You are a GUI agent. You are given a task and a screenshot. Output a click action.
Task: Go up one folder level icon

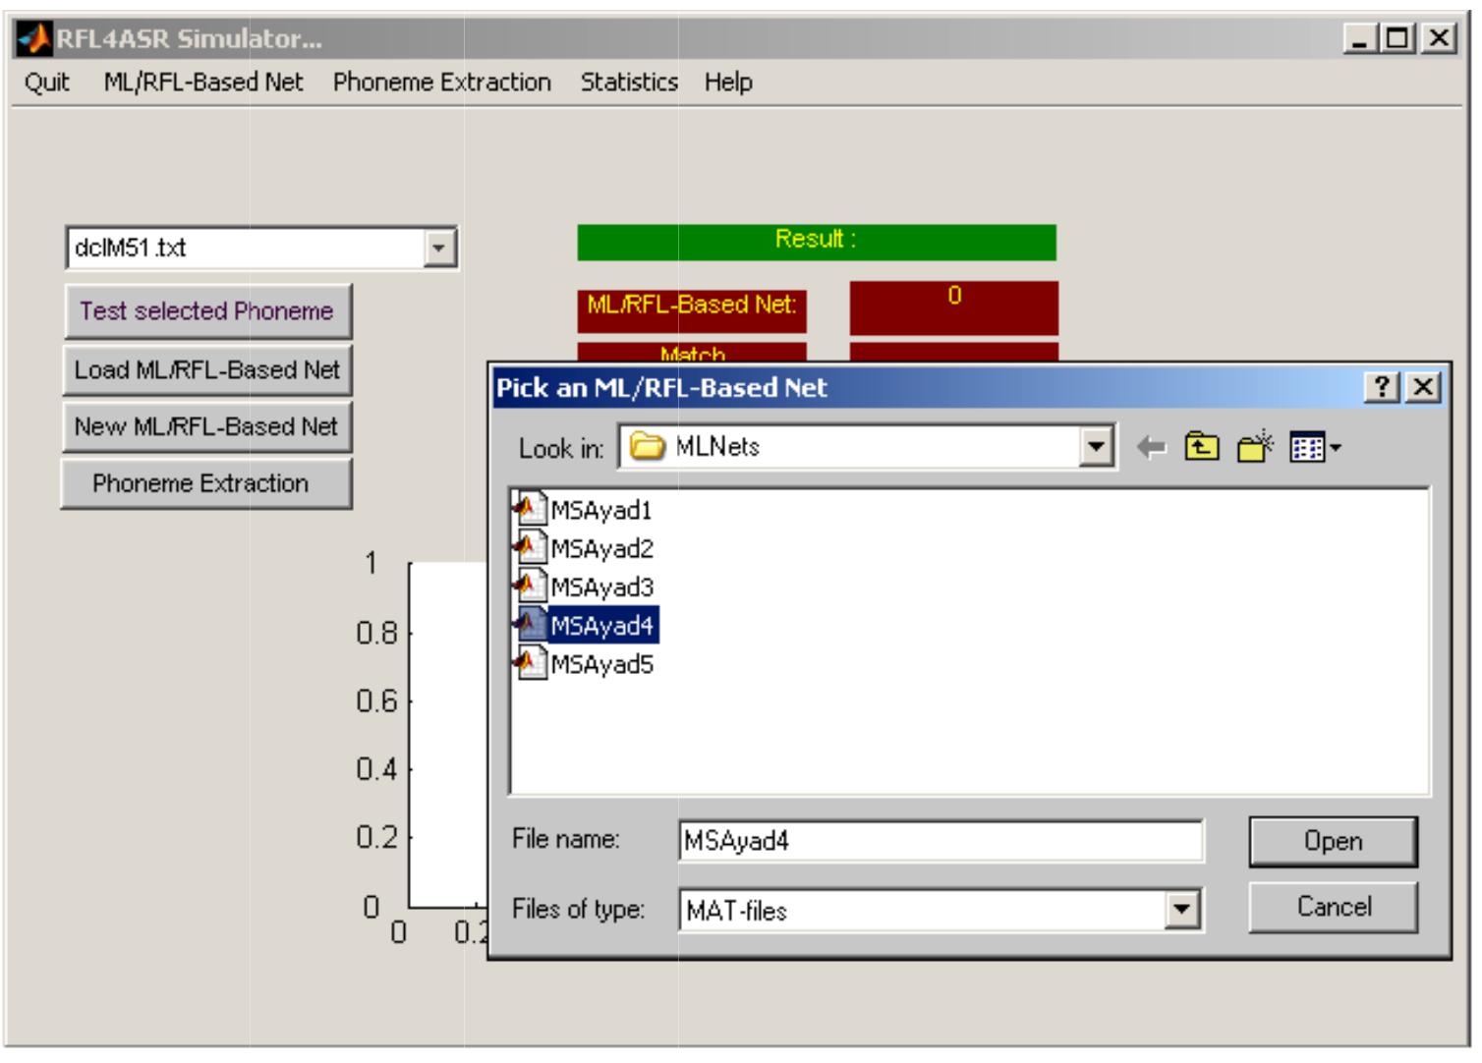1201,448
